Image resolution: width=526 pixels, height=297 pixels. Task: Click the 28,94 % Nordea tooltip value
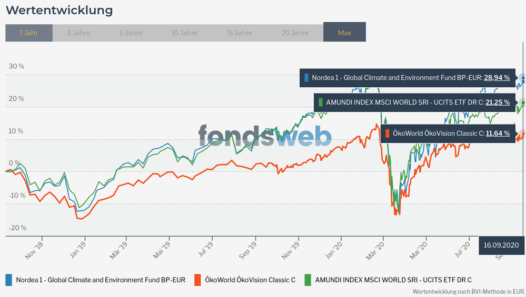pyautogui.click(x=497, y=78)
